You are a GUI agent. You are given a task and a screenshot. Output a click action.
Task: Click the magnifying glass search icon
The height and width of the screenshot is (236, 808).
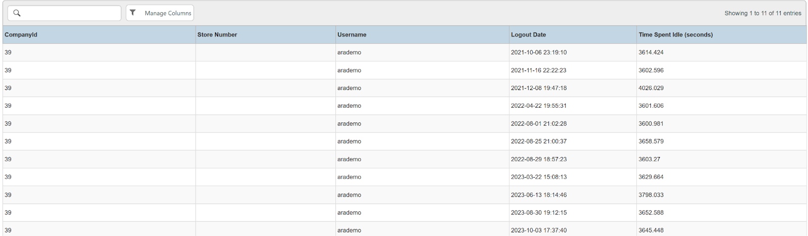17,13
